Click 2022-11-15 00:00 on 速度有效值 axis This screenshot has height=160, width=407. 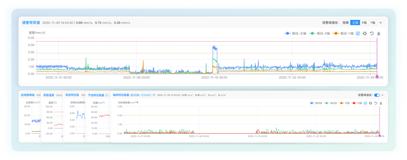click(214, 77)
